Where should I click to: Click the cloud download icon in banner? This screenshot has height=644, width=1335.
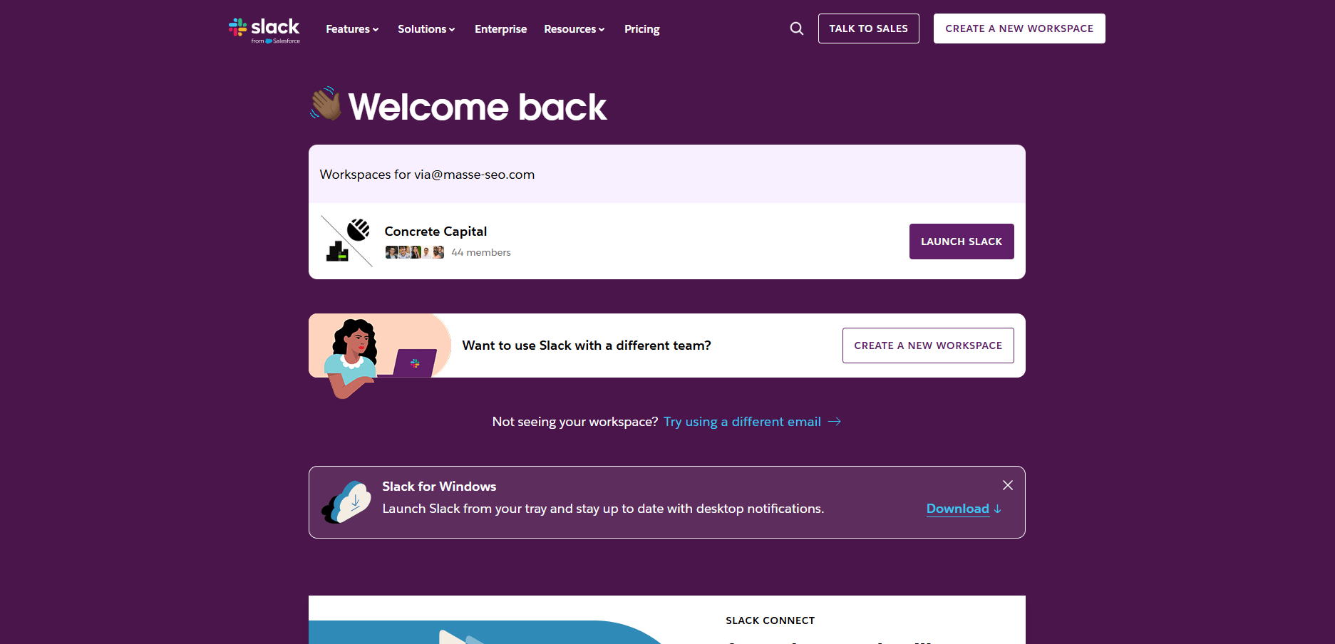346,502
